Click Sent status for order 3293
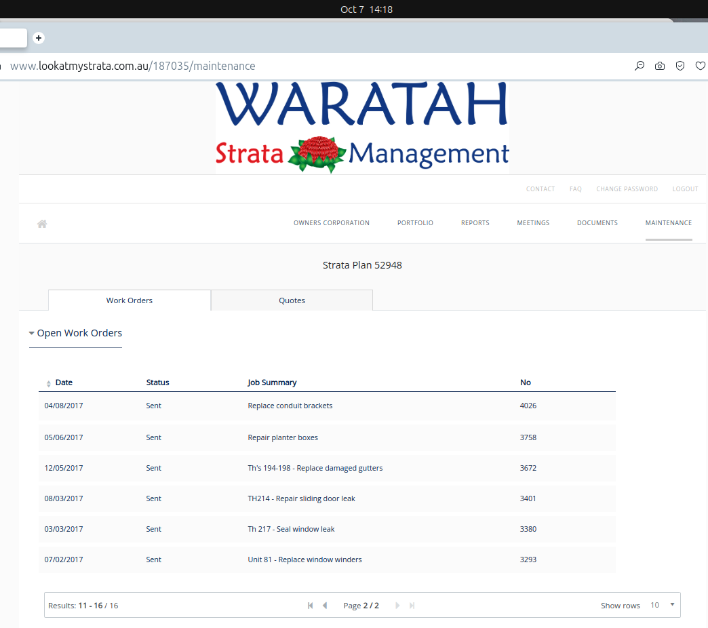The height and width of the screenshot is (628, 708). [x=153, y=560]
